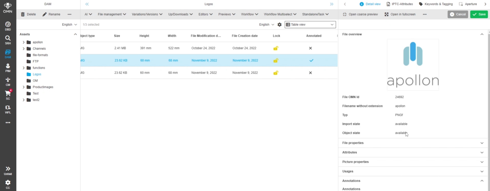Viewport: 490px width, 191px height.
Task: Open the Table view dropdown
Action: coord(310,25)
